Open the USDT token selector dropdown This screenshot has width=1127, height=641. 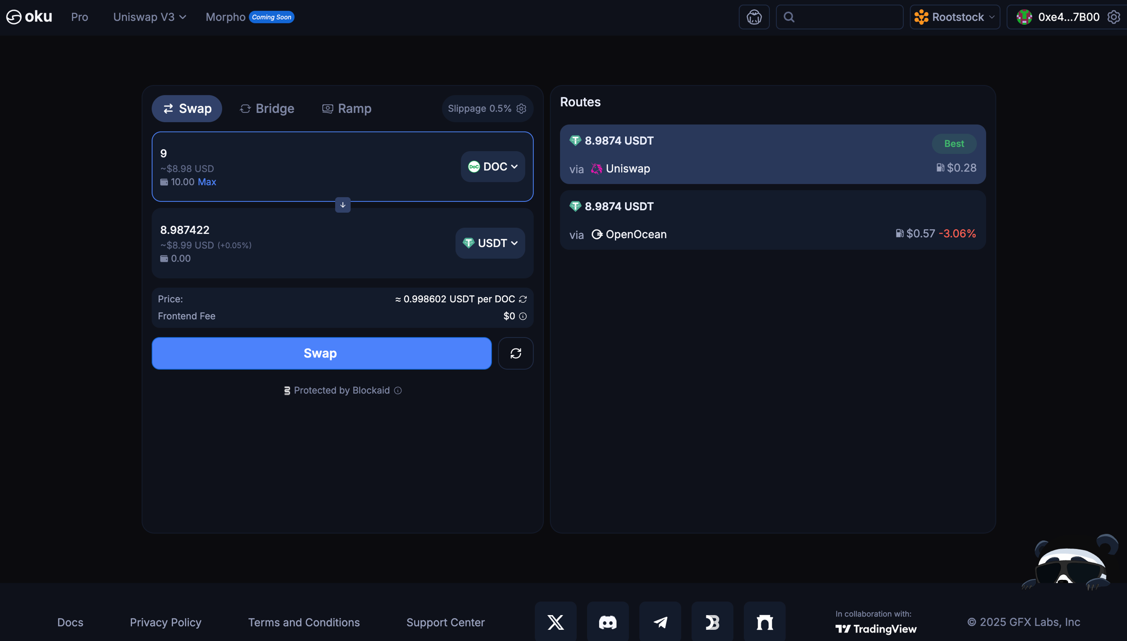(490, 243)
